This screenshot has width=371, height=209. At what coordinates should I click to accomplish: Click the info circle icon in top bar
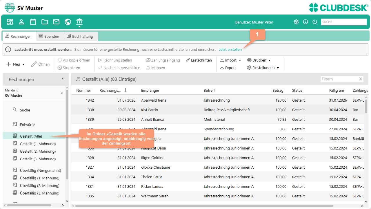coord(305,22)
